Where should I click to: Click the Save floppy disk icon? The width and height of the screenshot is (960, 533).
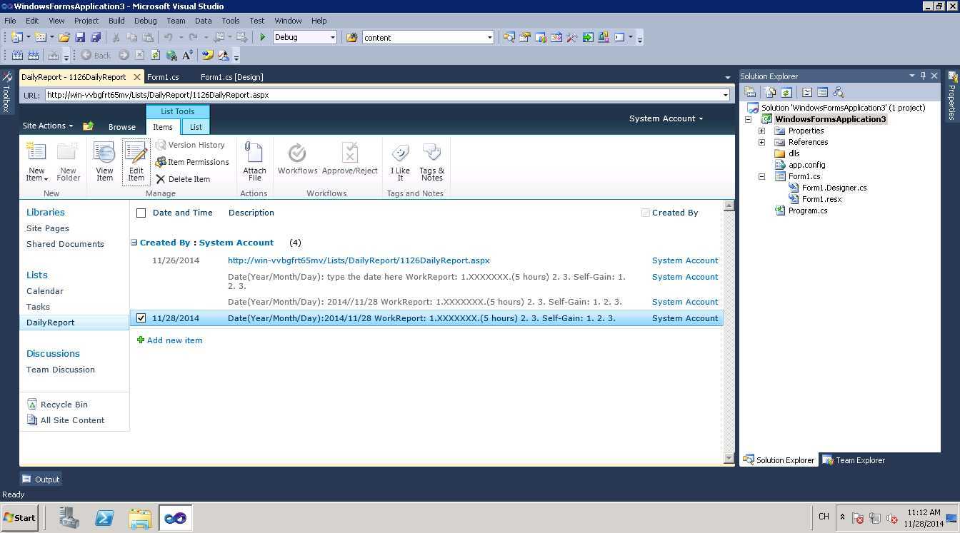[x=80, y=37]
